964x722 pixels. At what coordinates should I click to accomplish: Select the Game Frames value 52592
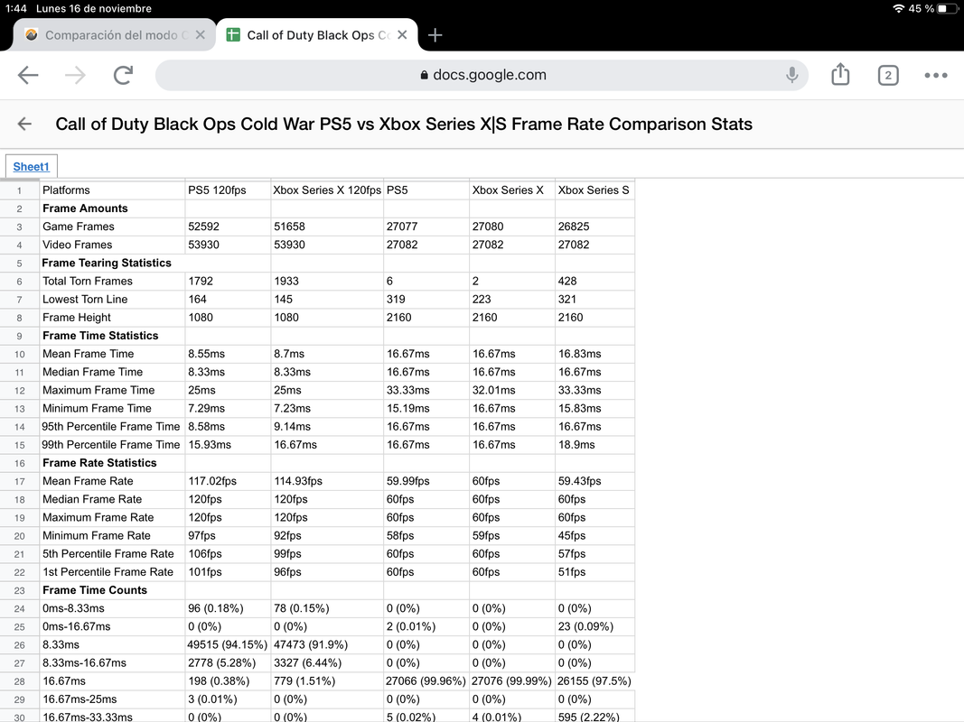pyautogui.click(x=228, y=227)
